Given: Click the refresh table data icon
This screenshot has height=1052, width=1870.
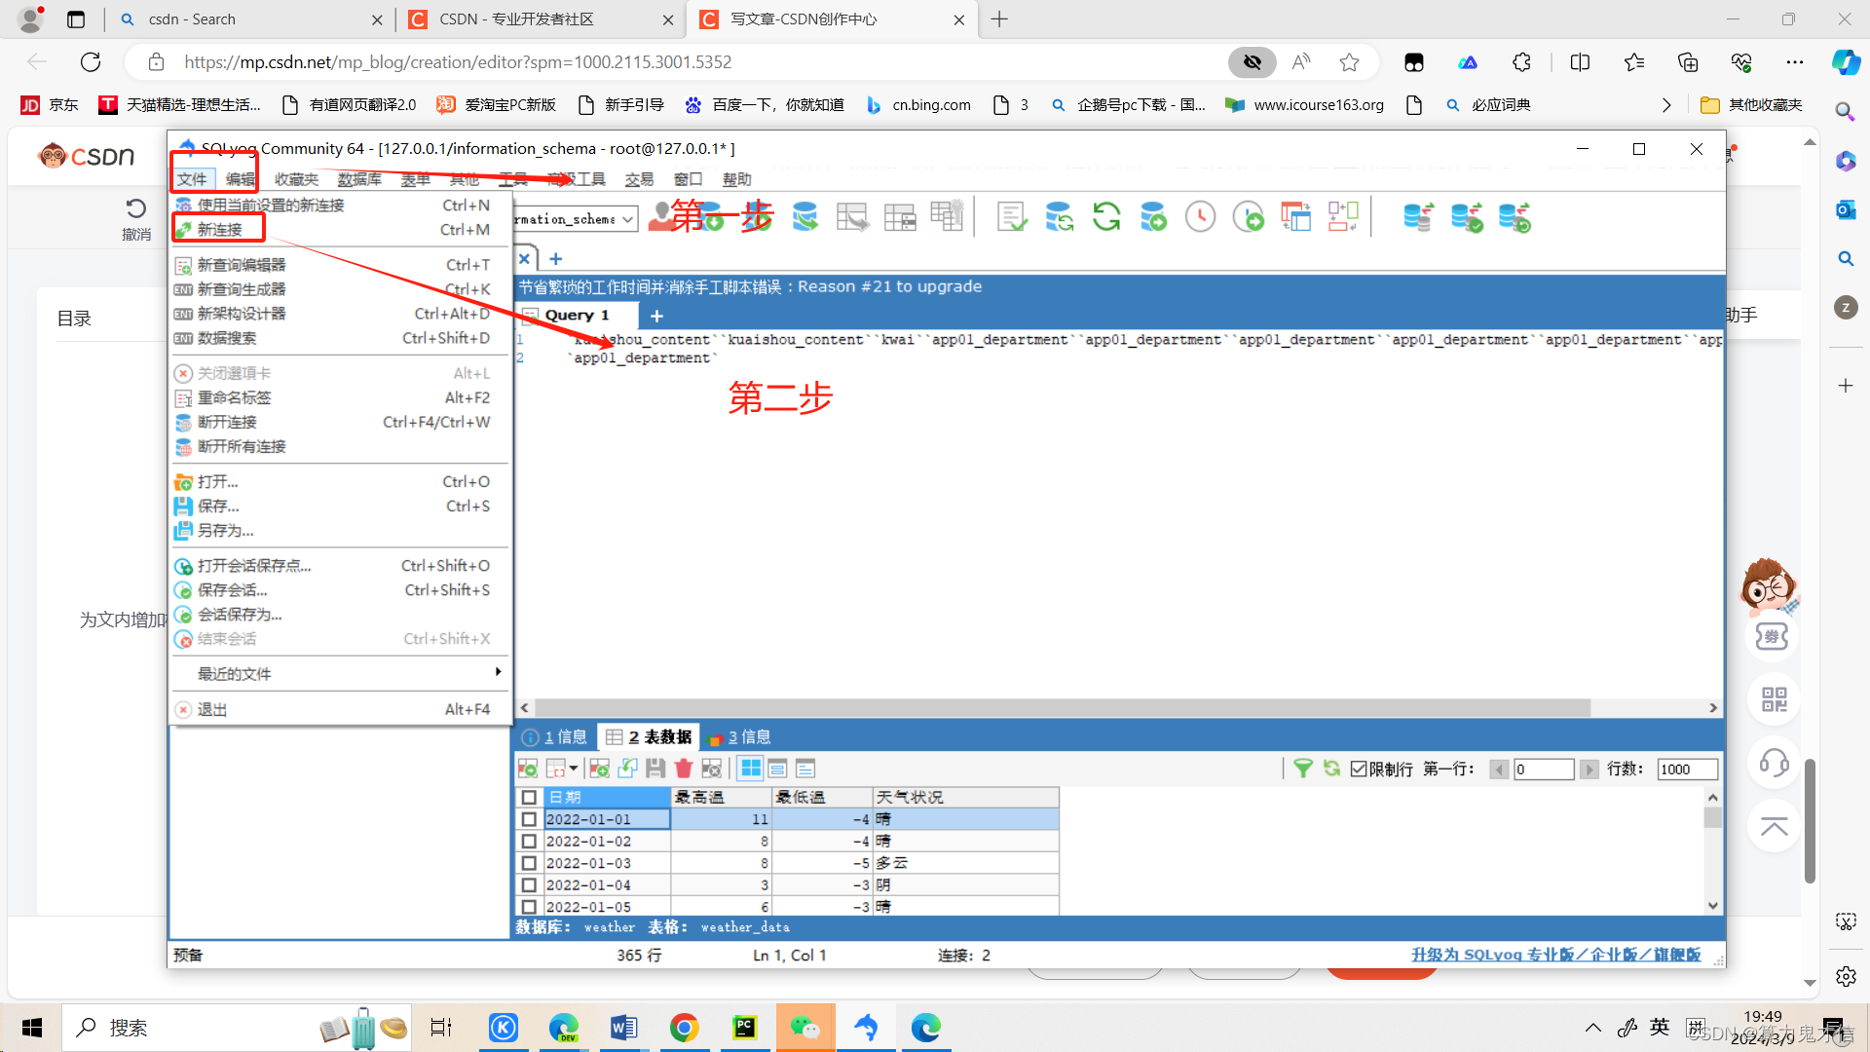Looking at the screenshot, I should click(1331, 769).
